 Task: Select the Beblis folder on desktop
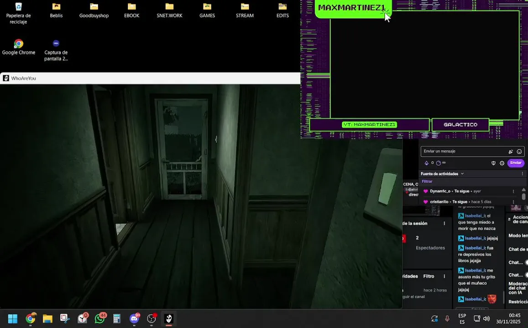pos(56,10)
